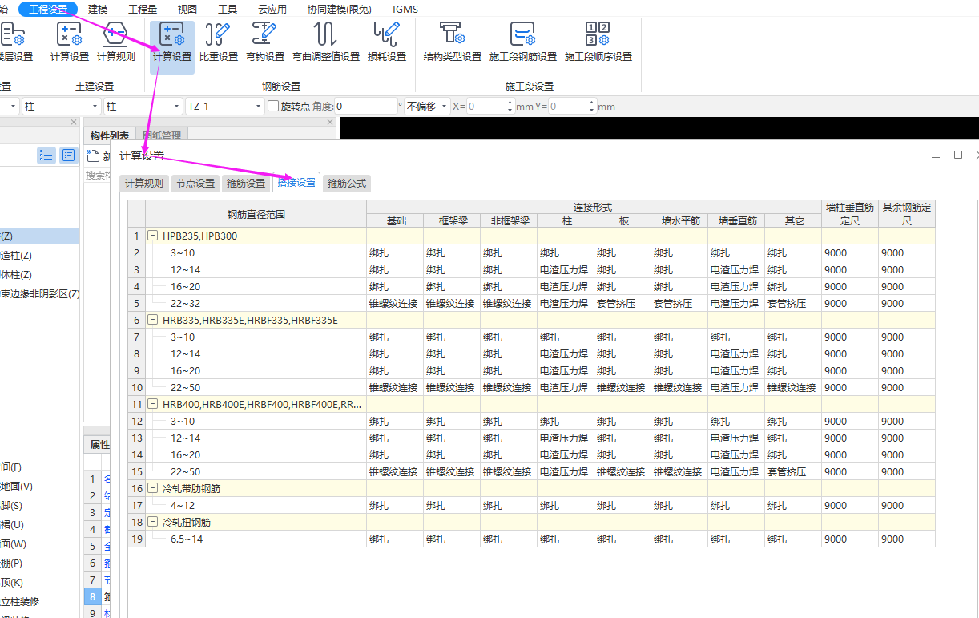
Task: Collapse the HRB400,HRB400E group
Action: (x=152, y=404)
